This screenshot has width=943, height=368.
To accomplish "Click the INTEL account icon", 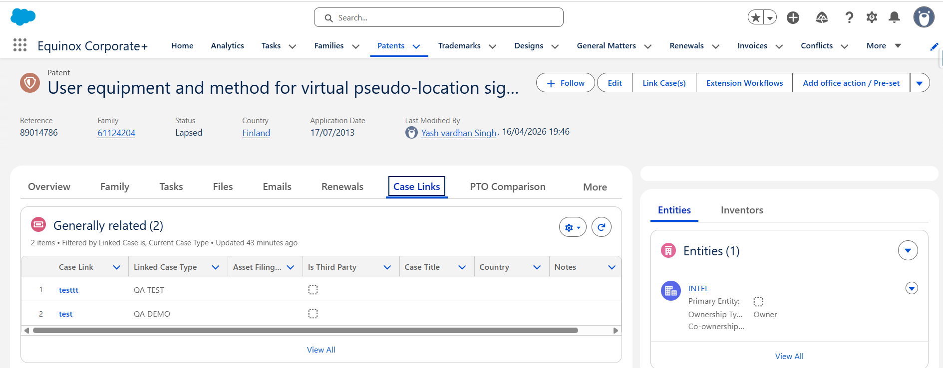I will [x=671, y=291].
